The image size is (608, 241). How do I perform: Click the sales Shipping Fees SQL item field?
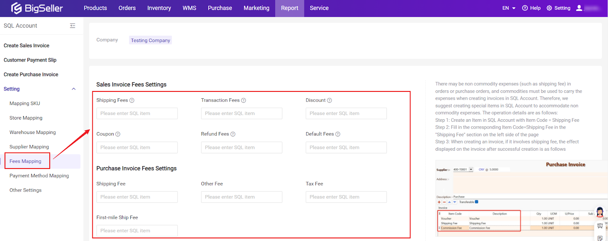(137, 113)
